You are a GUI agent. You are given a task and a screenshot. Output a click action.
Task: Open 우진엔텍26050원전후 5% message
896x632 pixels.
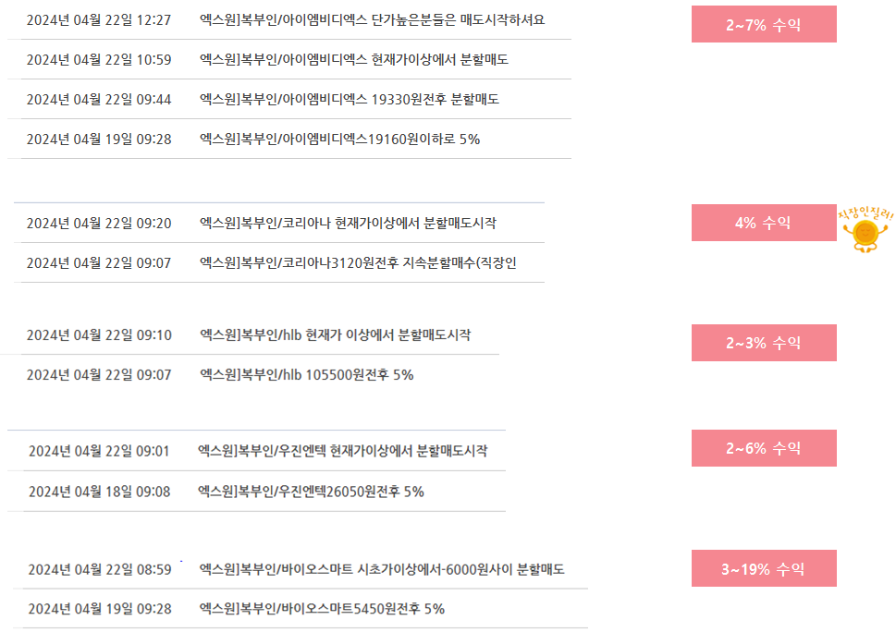pyautogui.click(x=311, y=492)
